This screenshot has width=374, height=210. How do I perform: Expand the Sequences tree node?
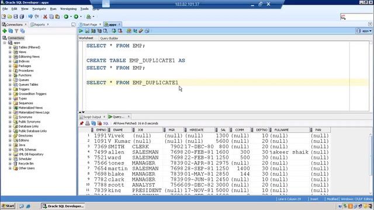[x=10, y=103]
